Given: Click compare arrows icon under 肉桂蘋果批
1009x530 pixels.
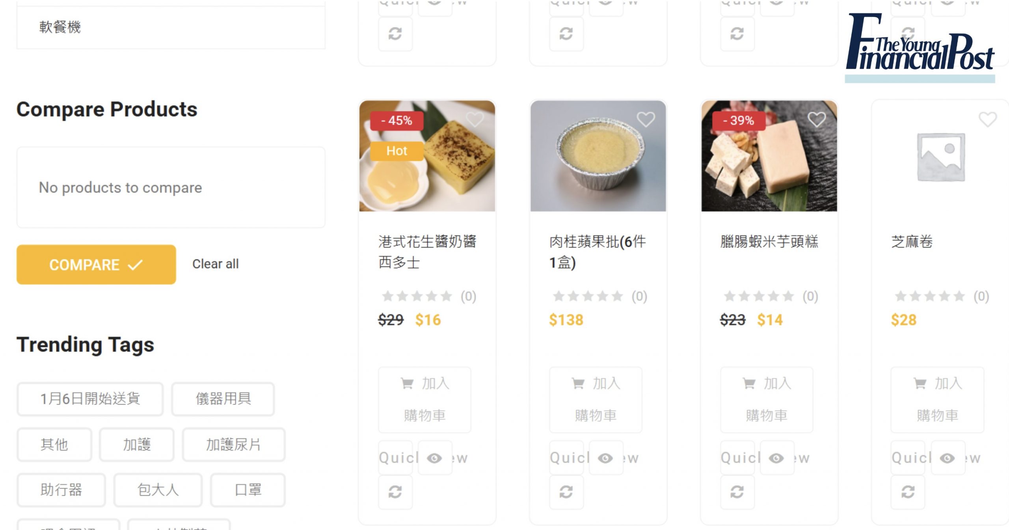Looking at the screenshot, I should [x=566, y=492].
